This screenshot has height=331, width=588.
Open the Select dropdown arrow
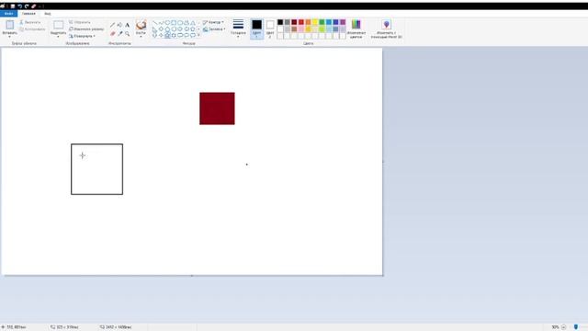58,37
